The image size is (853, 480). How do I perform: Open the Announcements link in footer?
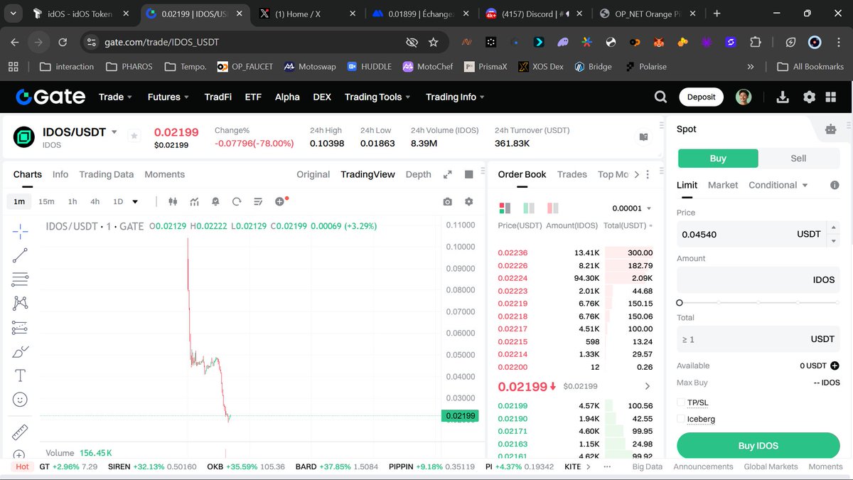tap(703, 466)
